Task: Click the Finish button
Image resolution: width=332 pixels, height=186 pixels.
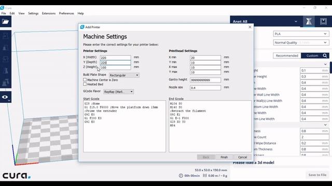Action: [224, 157]
